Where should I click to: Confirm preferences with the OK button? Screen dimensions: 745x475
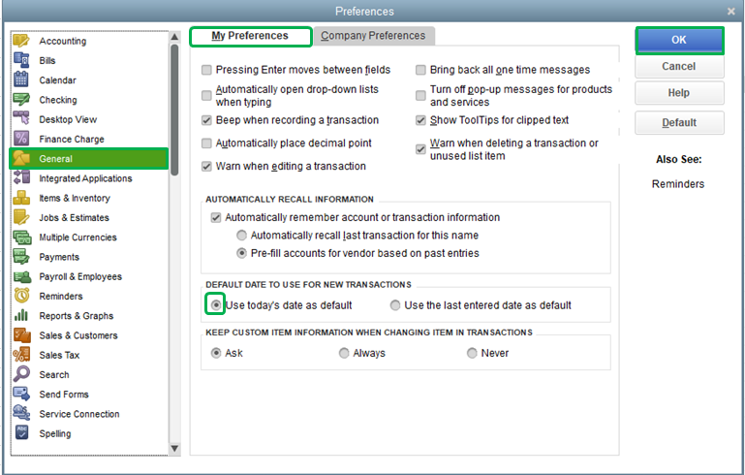(679, 41)
